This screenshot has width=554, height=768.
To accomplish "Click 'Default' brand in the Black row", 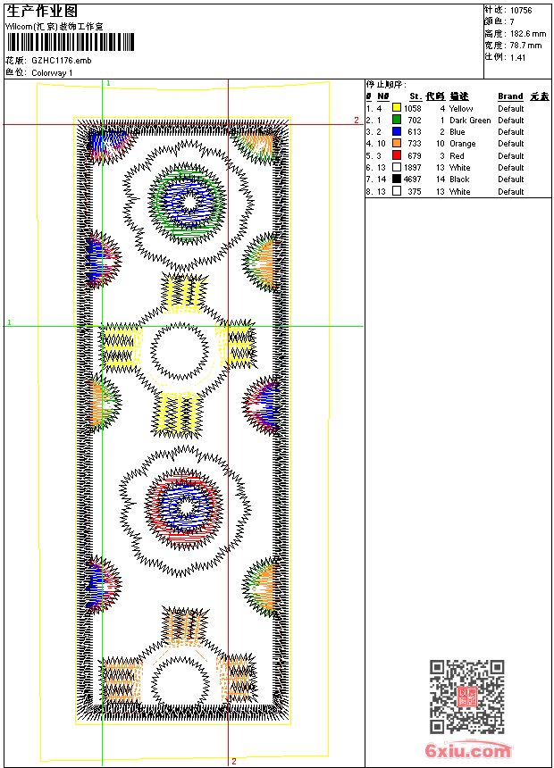I will (x=511, y=179).
